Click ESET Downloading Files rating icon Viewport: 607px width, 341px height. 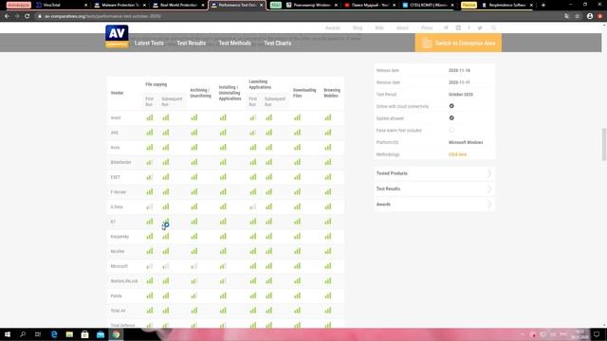tap(297, 177)
